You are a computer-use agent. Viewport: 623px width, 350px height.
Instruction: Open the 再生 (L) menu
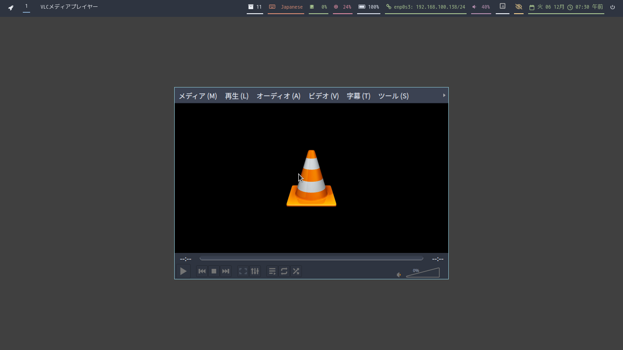237,96
